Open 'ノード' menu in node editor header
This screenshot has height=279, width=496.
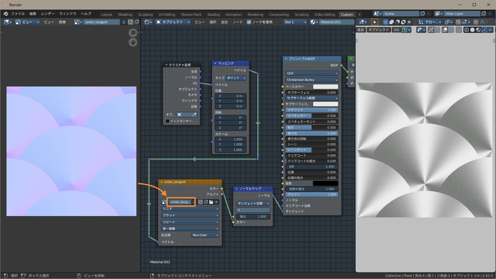(x=238, y=22)
